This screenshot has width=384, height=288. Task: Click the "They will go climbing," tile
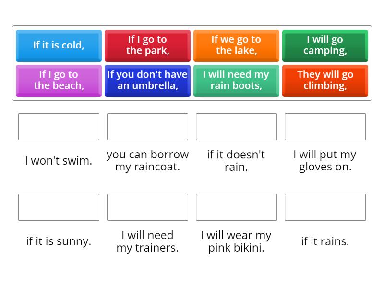pyautogui.click(x=325, y=81)
